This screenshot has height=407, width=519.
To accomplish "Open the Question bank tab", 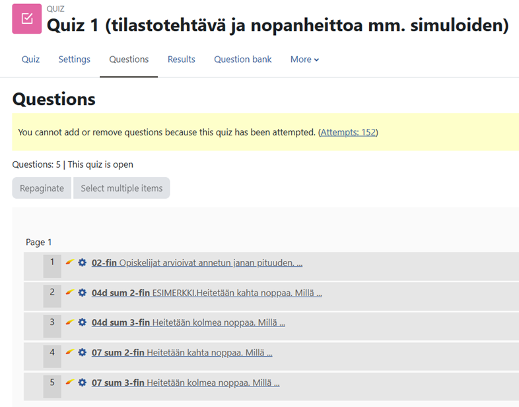I will (242, 59).
